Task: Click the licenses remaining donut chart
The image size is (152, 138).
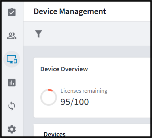Action: (x=48, y=97)
